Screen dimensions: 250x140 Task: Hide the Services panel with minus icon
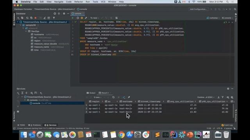point(232,89)
